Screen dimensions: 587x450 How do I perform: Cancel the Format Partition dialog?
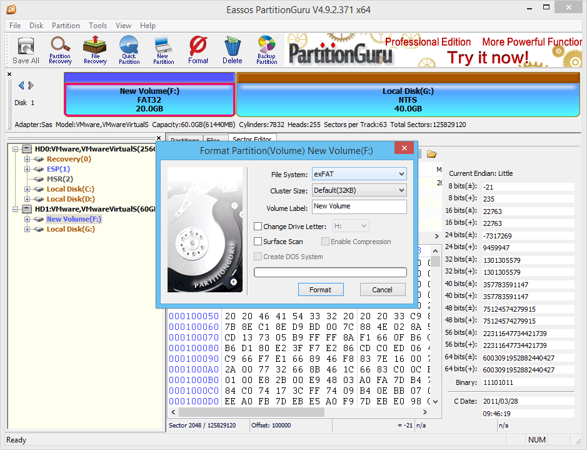pyautogui.click(x=382, y=290)
